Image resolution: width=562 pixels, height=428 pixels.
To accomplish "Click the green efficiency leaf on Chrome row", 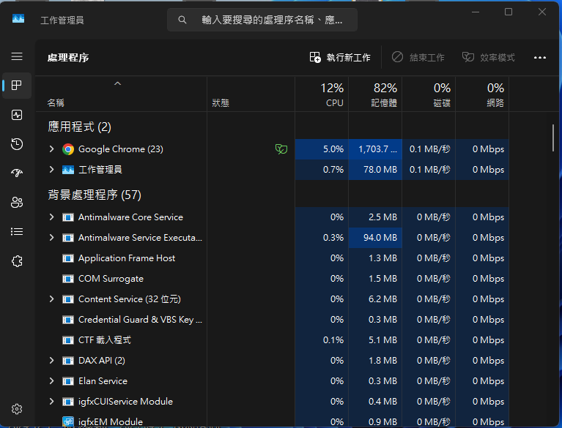I will coord(281,149).
